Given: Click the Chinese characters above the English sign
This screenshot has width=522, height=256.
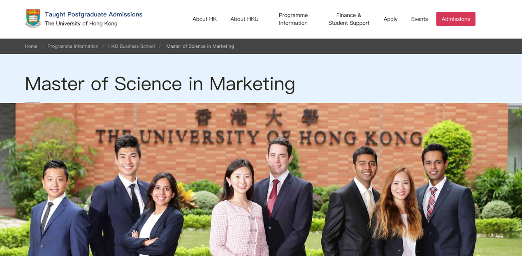Looking at the screenshot, I should coord(257,118).
